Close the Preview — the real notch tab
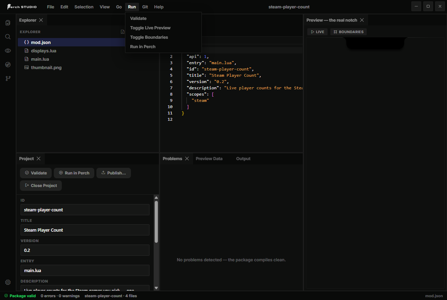 (362, 20)
